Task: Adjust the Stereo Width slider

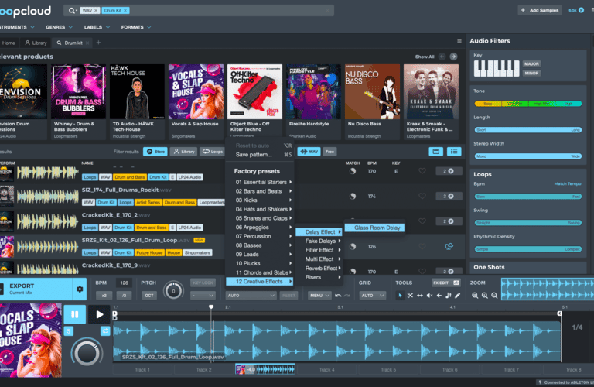Action: [x=528, y=156]
